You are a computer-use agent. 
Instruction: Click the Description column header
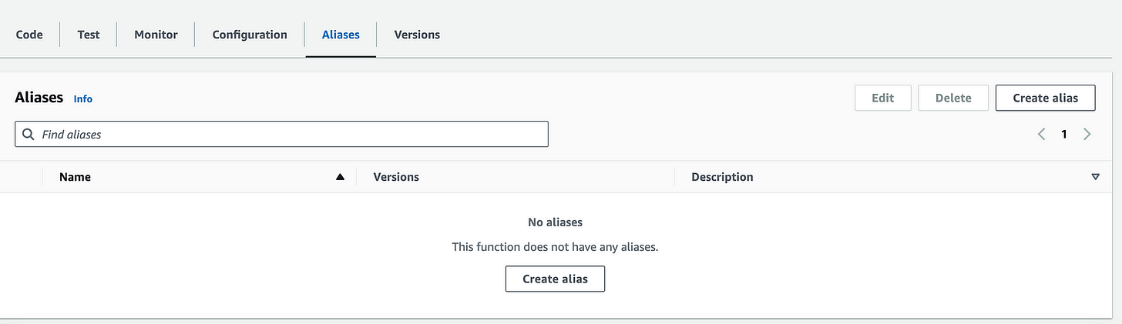coord(722,177)
